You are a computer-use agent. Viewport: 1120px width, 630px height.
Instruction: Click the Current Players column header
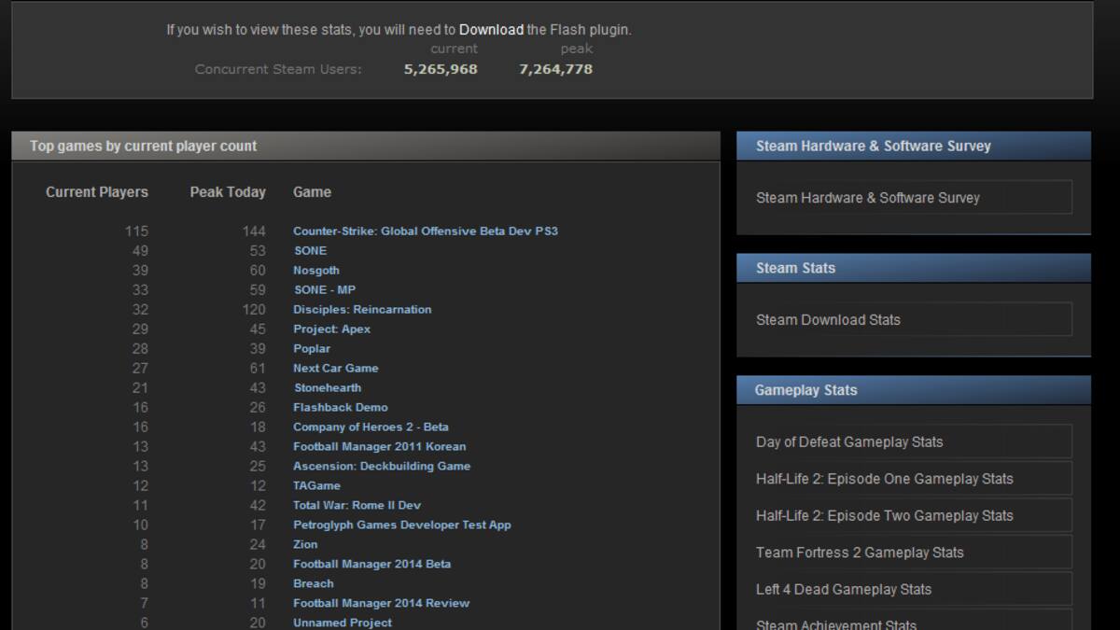point(97,192)
